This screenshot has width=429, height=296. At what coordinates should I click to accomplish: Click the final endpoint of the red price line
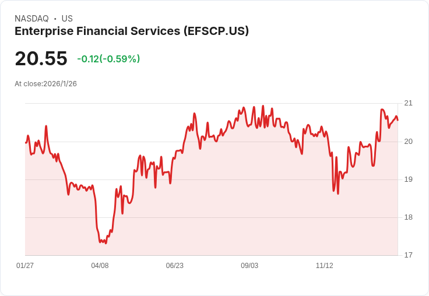(398, 120)
